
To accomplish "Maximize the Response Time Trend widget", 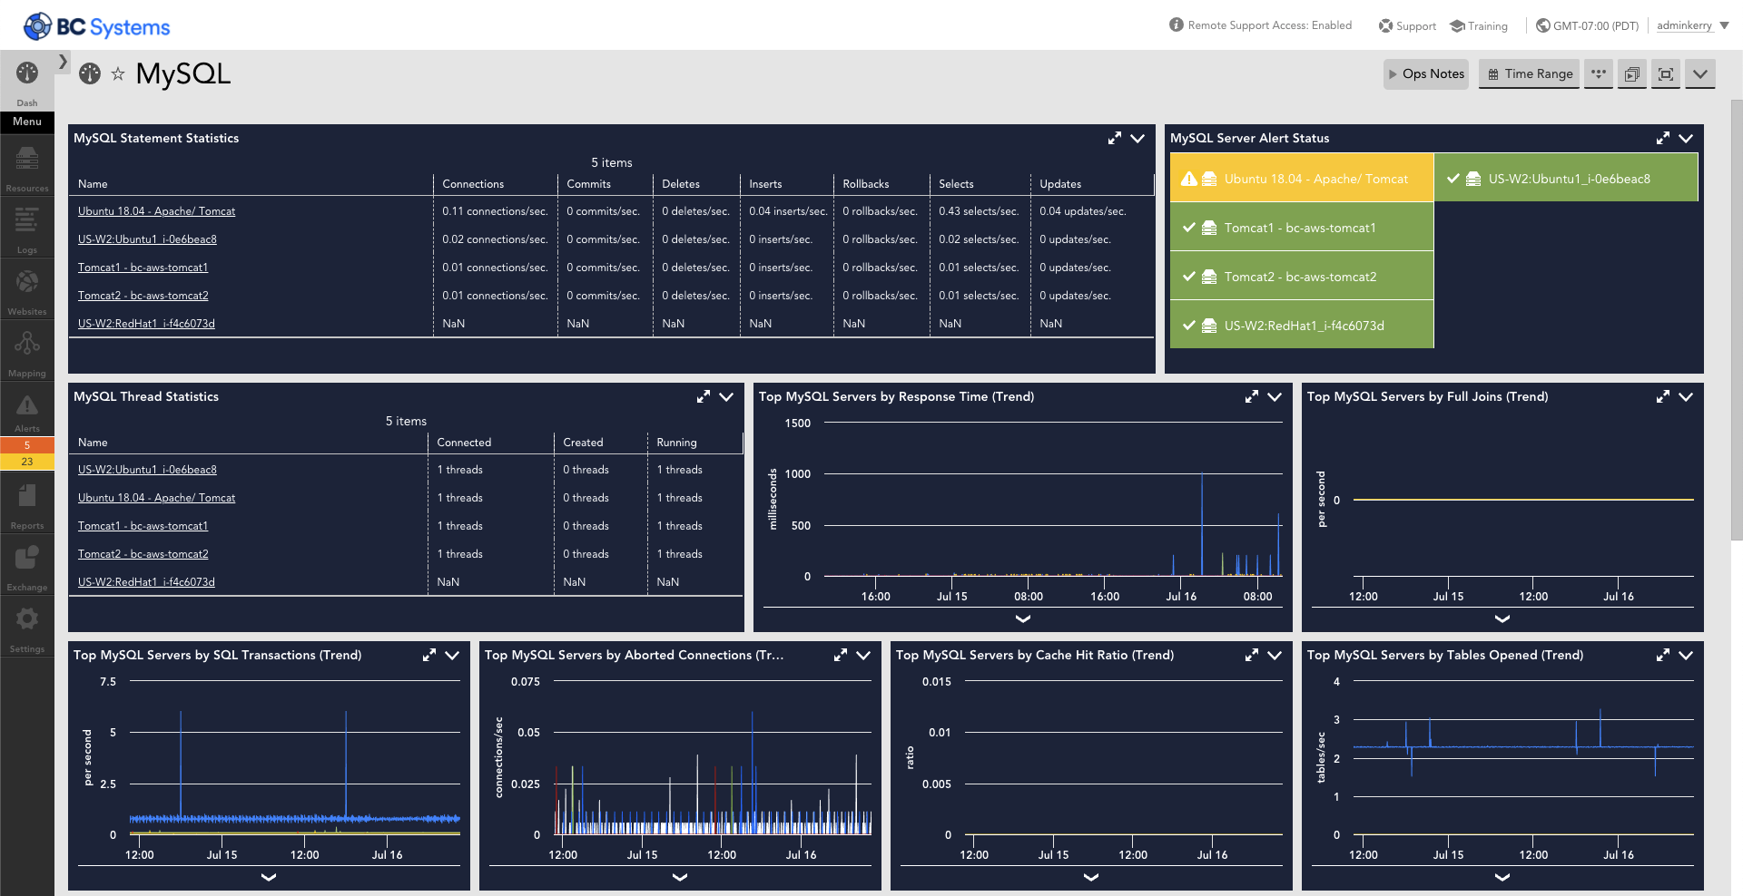I will pos(1252,396).
